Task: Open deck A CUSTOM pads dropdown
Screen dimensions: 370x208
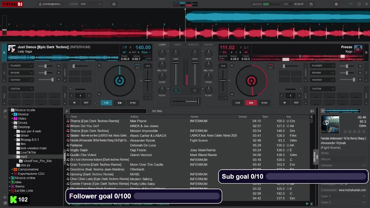Action: pos(21,89)
